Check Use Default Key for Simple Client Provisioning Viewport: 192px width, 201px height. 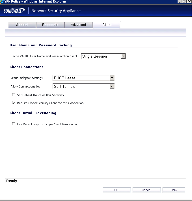[14, 124]
